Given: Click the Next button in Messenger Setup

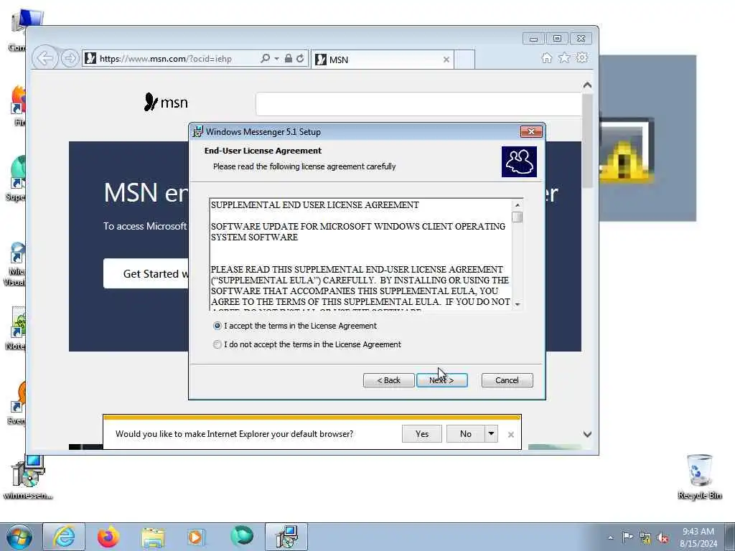Looking at the screenshot, I should click(442, 380).
